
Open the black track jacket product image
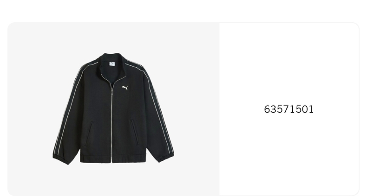click(113, 109)
